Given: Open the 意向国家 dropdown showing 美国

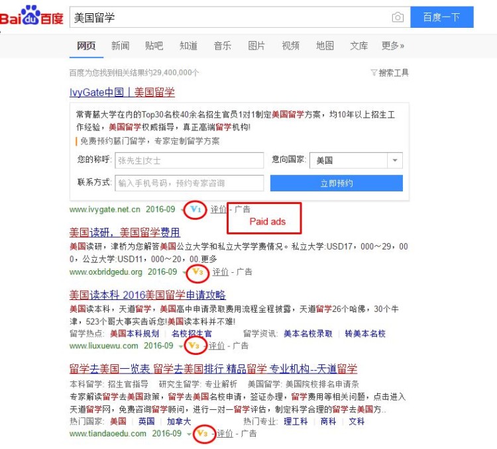Looking at the screenshot, I should [356, 160].
